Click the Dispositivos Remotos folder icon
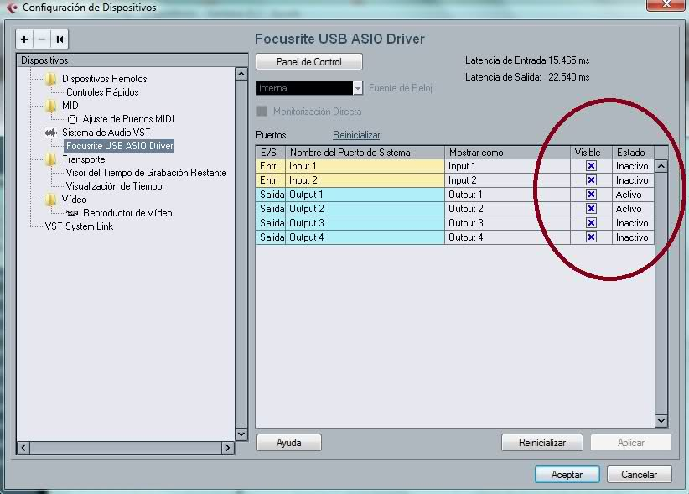The height and width of the screenshot is (494, 689). coord(51,79)
